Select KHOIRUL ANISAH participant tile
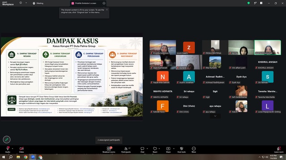The image size is (286, 160). click(x=268, y=62)
